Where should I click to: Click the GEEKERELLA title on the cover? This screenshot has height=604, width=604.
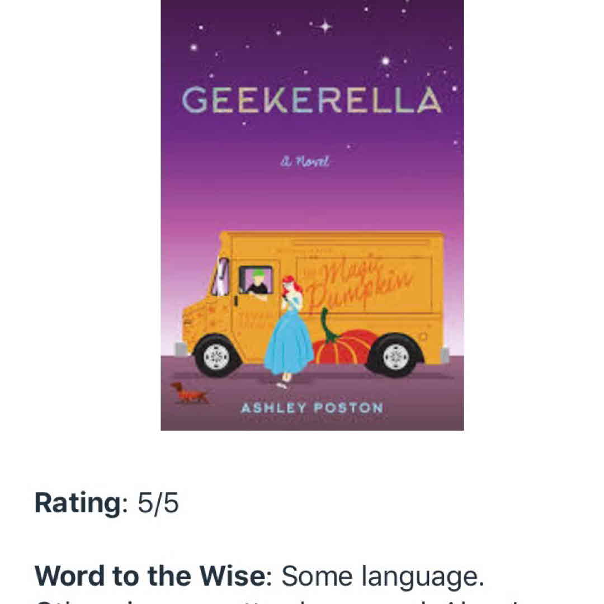[x=312, y=101]
